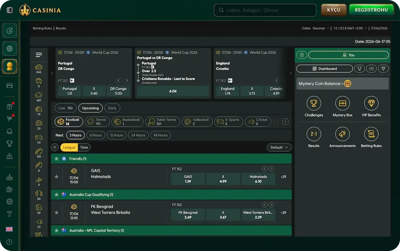The width and height of the screenshot is (400, 251).
Task: Open the trophy icon in left sidebar
Action: pos(9,143)
